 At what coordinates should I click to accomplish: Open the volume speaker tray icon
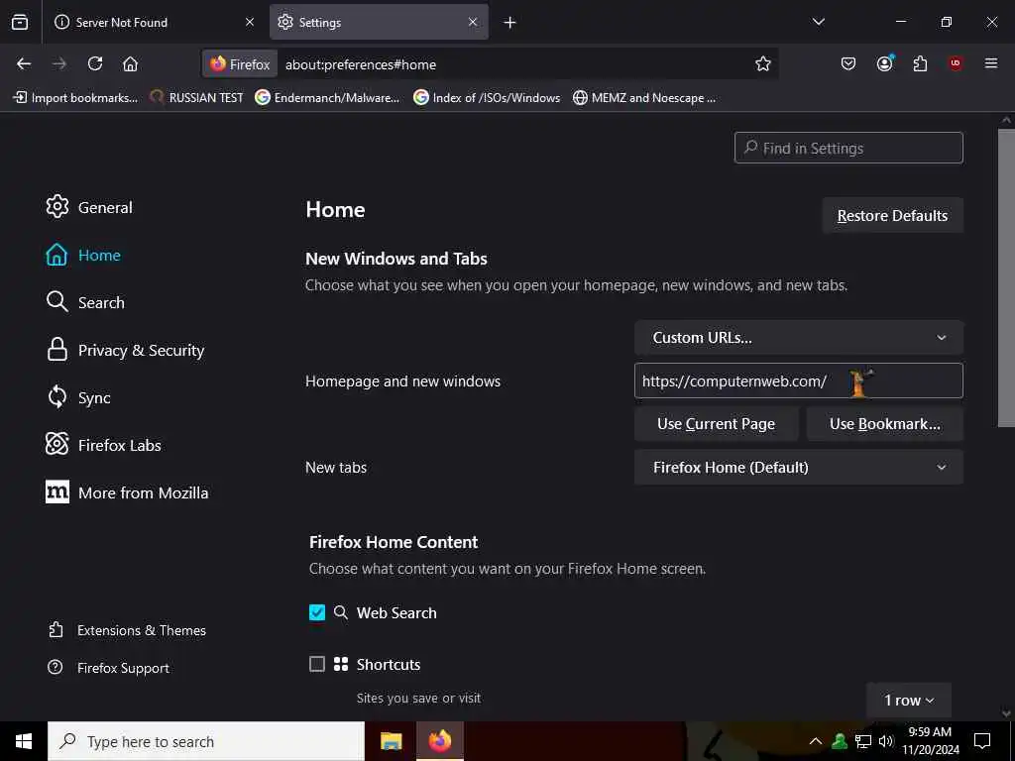886,741
